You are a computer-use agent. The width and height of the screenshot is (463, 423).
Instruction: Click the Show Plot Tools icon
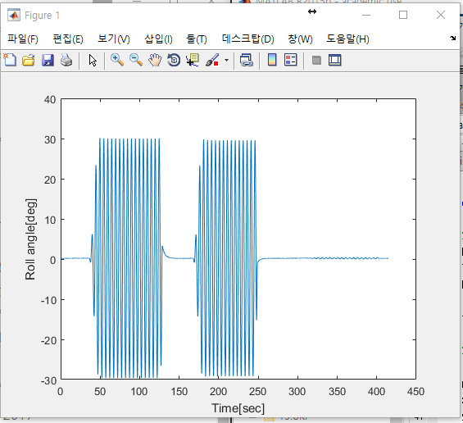[x=335, y=60]
